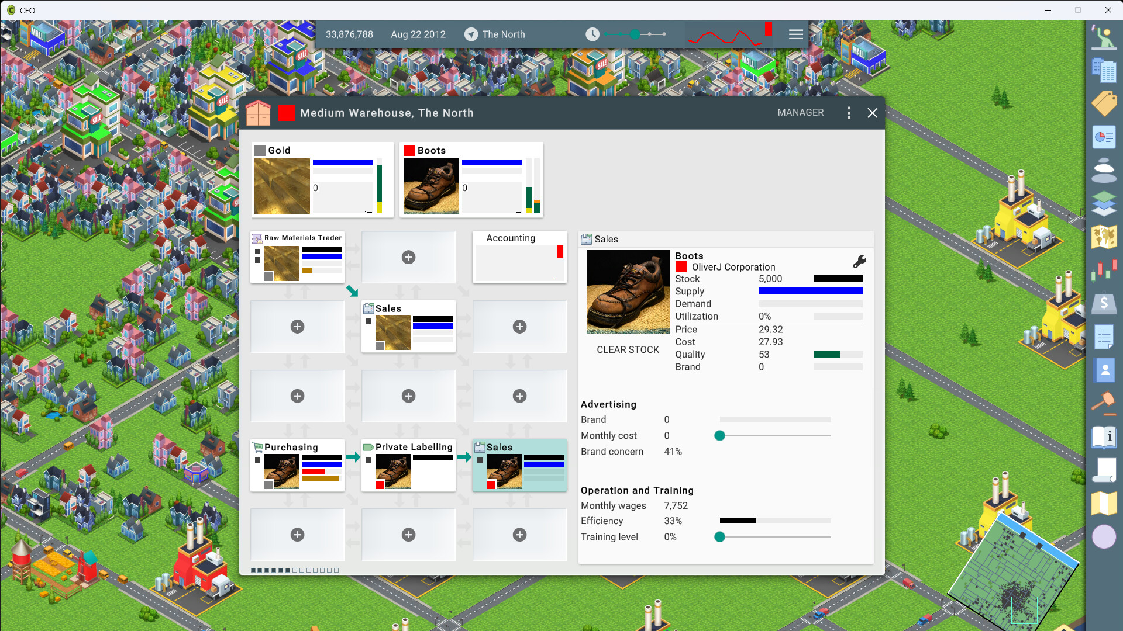1123x631 pixels.
Task: Click an empty plus slot to add a unit
Action: click(x=408, y=257)
